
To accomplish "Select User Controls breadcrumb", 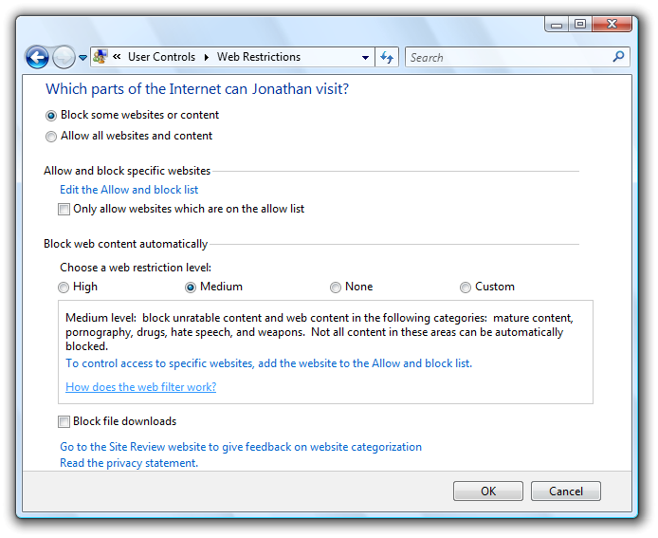I will tap(161, 57).
